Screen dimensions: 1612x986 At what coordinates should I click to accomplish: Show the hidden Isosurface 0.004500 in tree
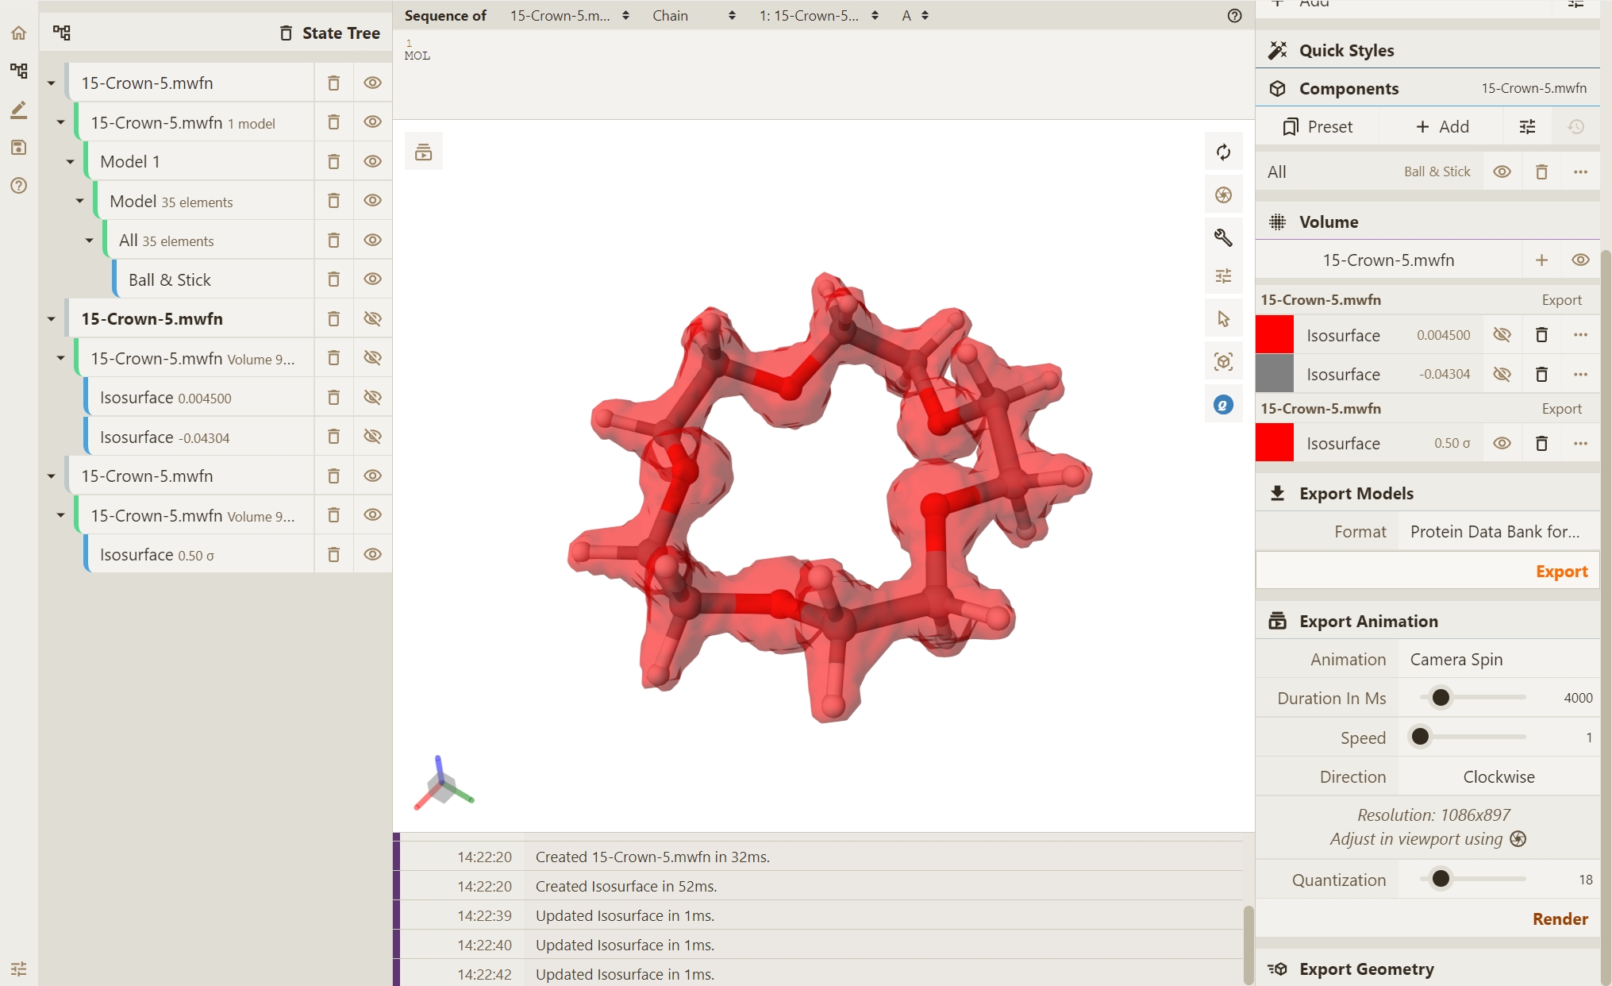tap(372, 397)
